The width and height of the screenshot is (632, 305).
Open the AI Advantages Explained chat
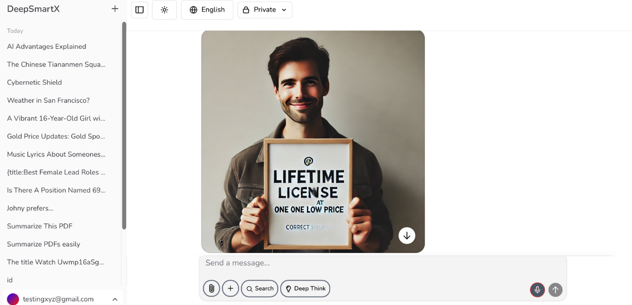coord(46,46)
